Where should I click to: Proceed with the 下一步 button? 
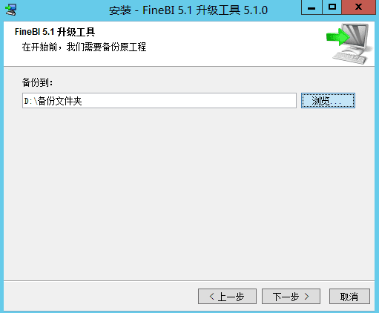click(291, 296)
